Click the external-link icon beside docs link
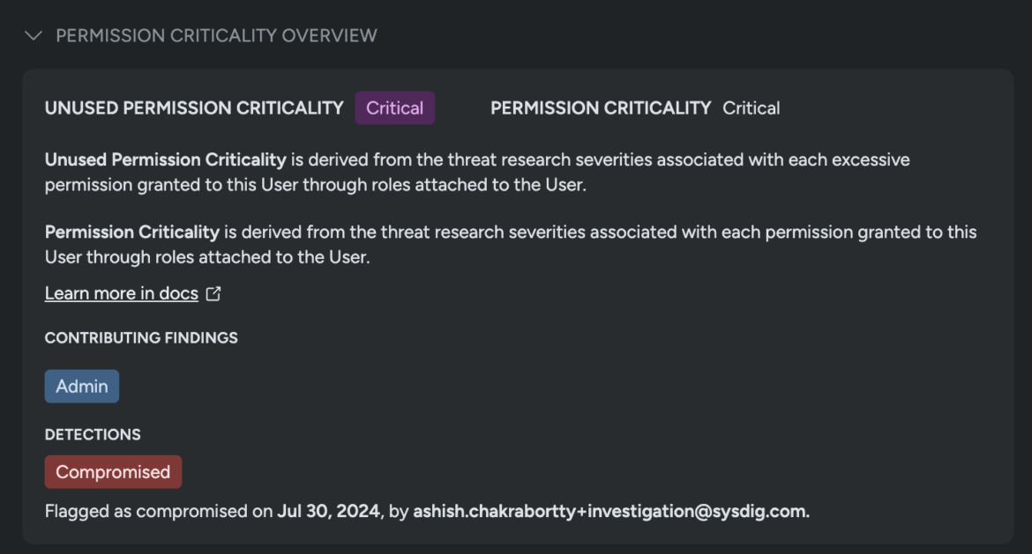 click(213, 294)
